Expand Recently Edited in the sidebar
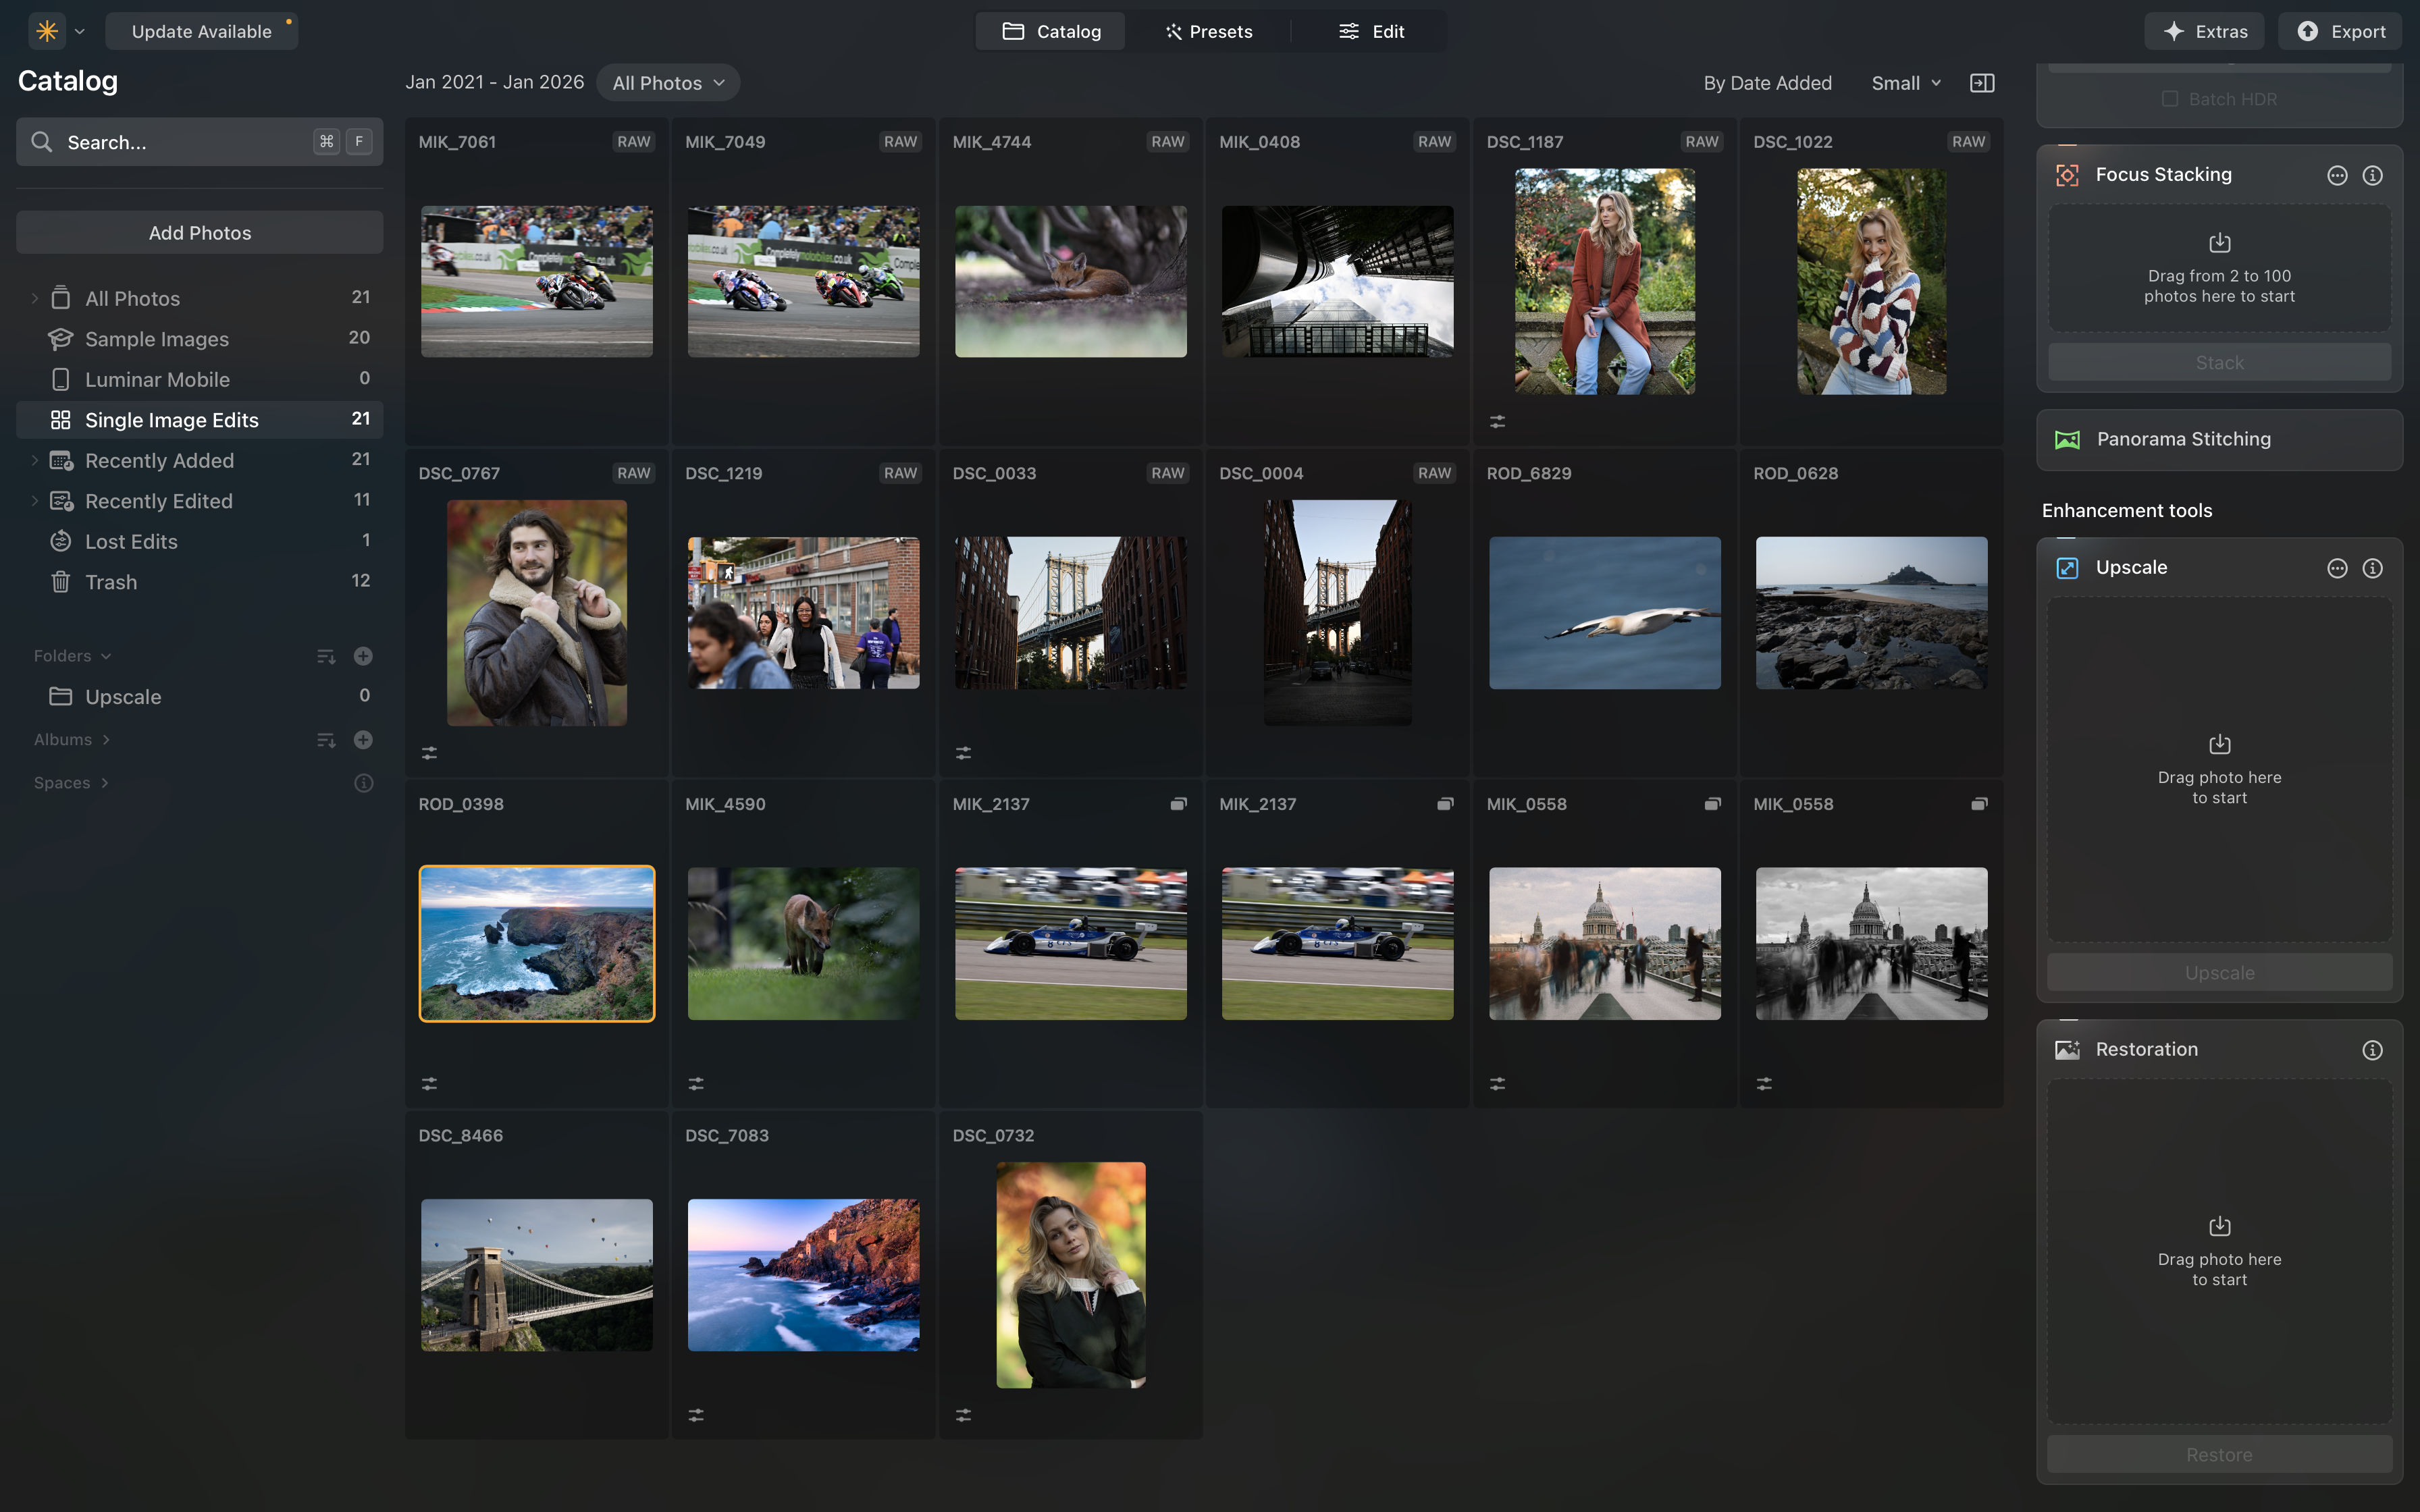The width and height of the screenshot is (2420, 1512). 35,500
